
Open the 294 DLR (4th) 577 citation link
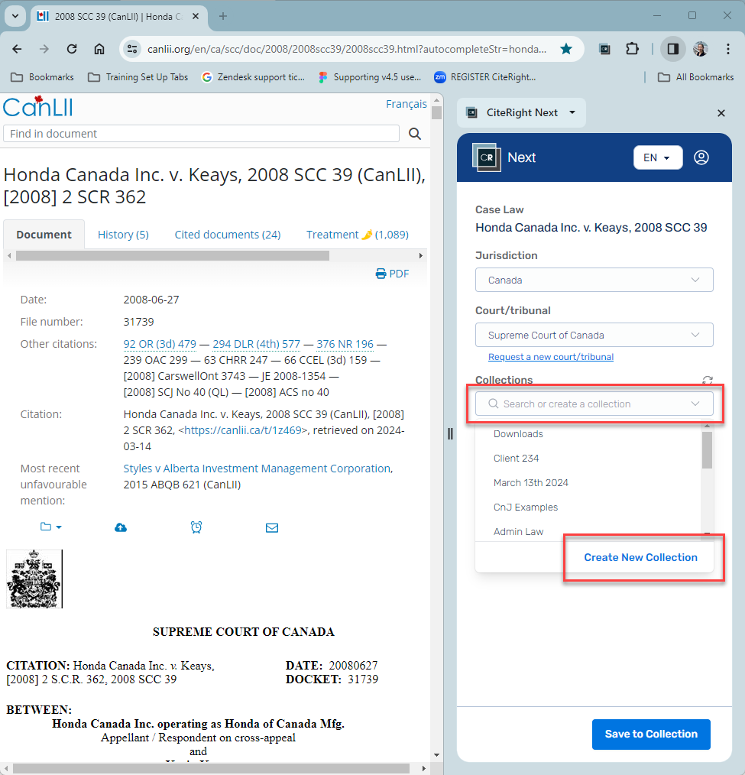tap(257, 344)
